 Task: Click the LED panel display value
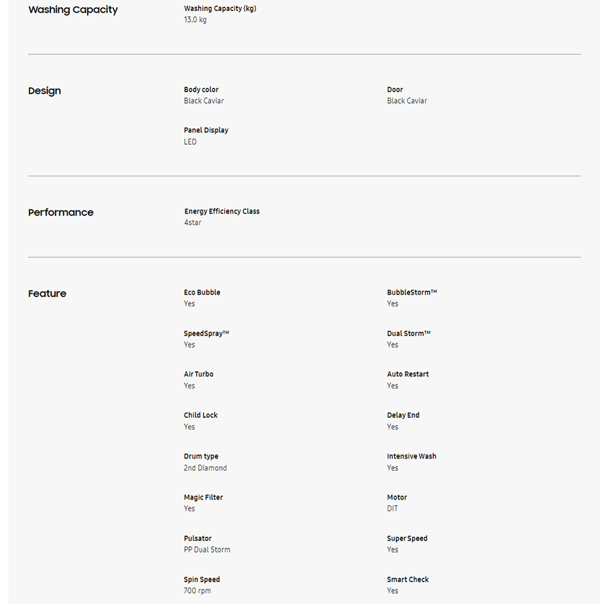click(190, 142)
